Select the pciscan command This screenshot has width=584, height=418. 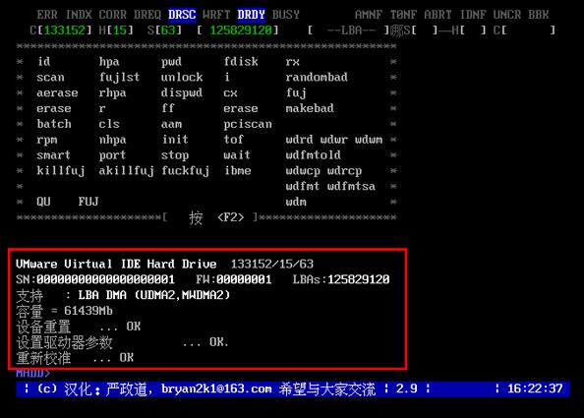coord(248,124)
